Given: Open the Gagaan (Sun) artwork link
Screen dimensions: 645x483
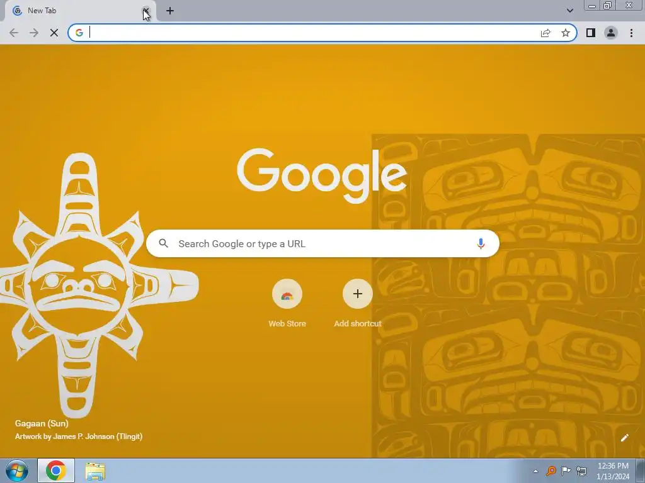Looking at the screenshot, I should [x=42, y=423].
